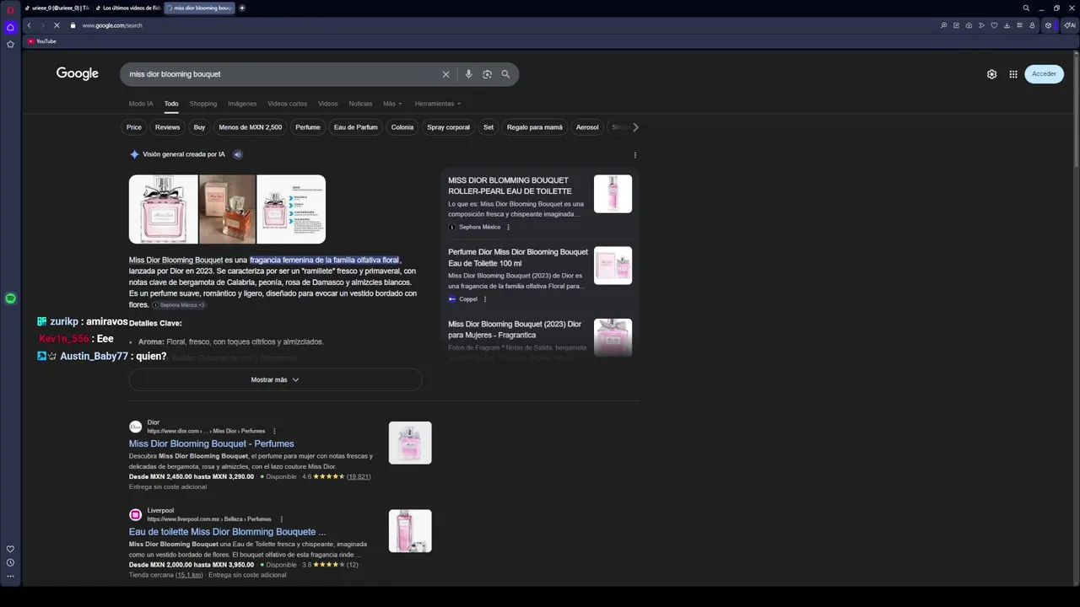Open extensions cube icon
This screenshot has height=607, width=1080.
pos(1048,25)
